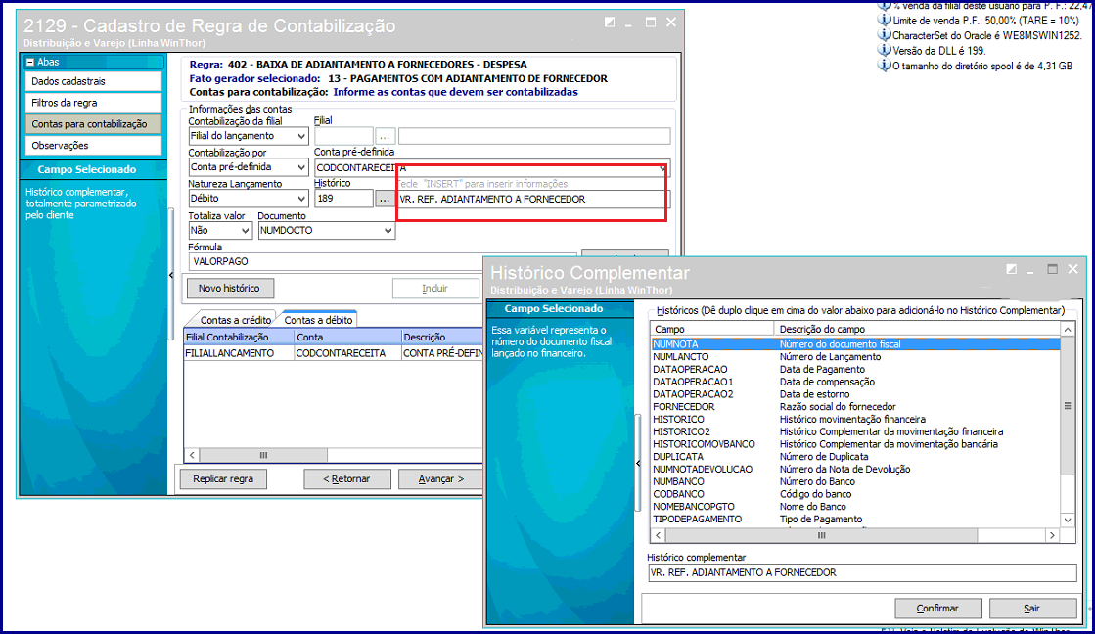Viewport: 1095px width, 634px height.
Task: Click Filial Contabilização column header
Action: [239, 337]
